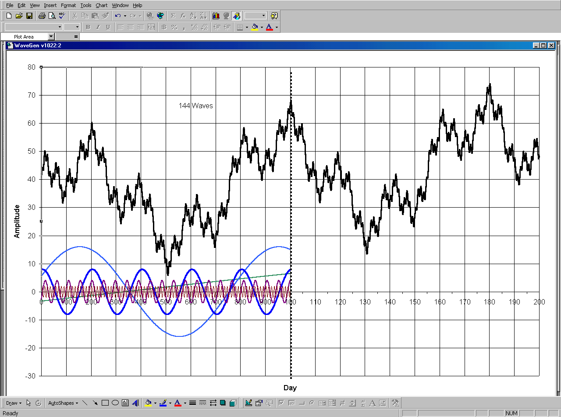Viewport: 561px width, 417px height.
Task: Open the Chart menu
Action: pyautogui.click(x=102, y=5)
